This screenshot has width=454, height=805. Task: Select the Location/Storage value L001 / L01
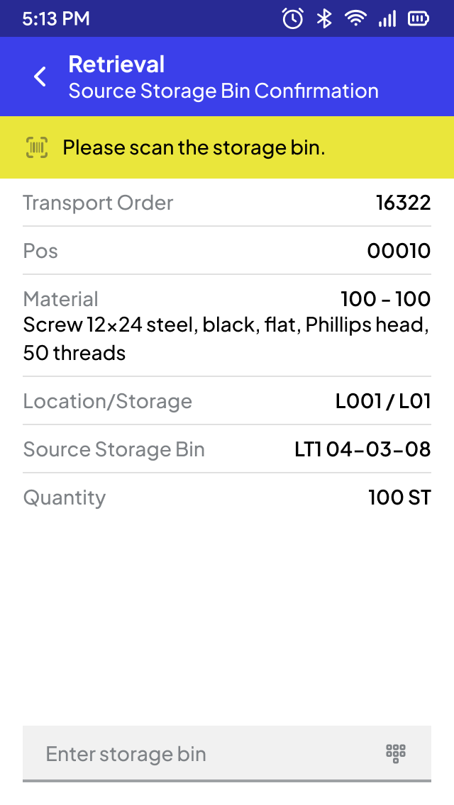click(383, 401)
